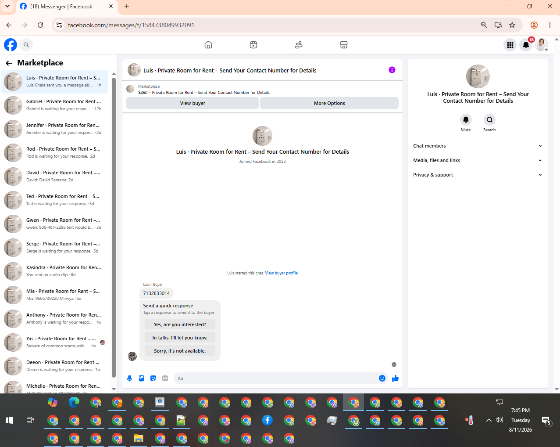The image size is (560, 447).
Task: Send quick response 'In talks. I'll let you know.'
Action: [180, 338]
